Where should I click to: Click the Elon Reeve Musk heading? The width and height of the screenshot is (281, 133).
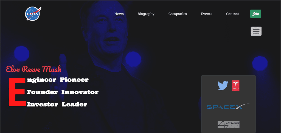(x=33, y=69)
